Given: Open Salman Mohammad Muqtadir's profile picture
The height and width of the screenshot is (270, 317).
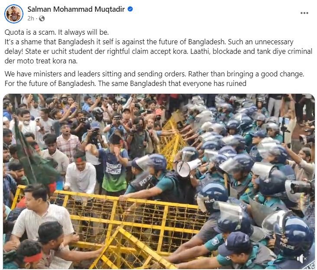Looking at the screenshot, I should (14, 13).
